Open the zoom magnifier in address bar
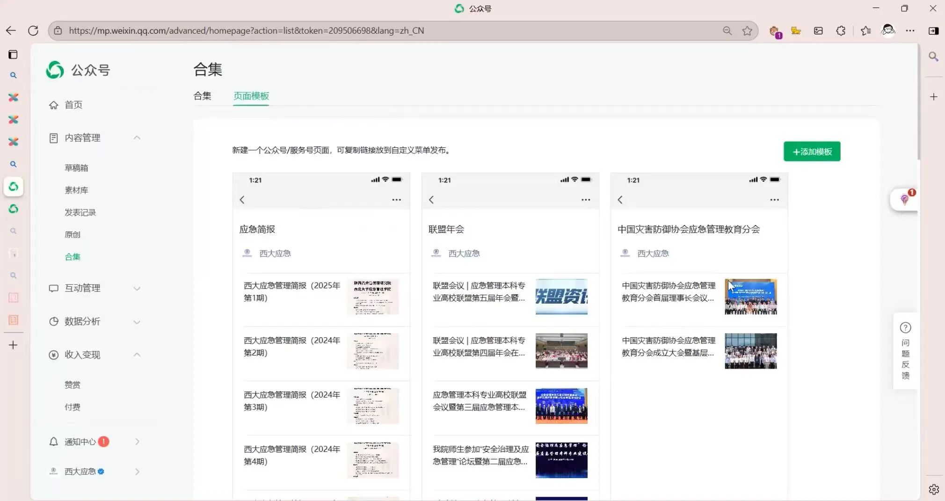This screenshot has width=945, height=501. click(727, 31)
